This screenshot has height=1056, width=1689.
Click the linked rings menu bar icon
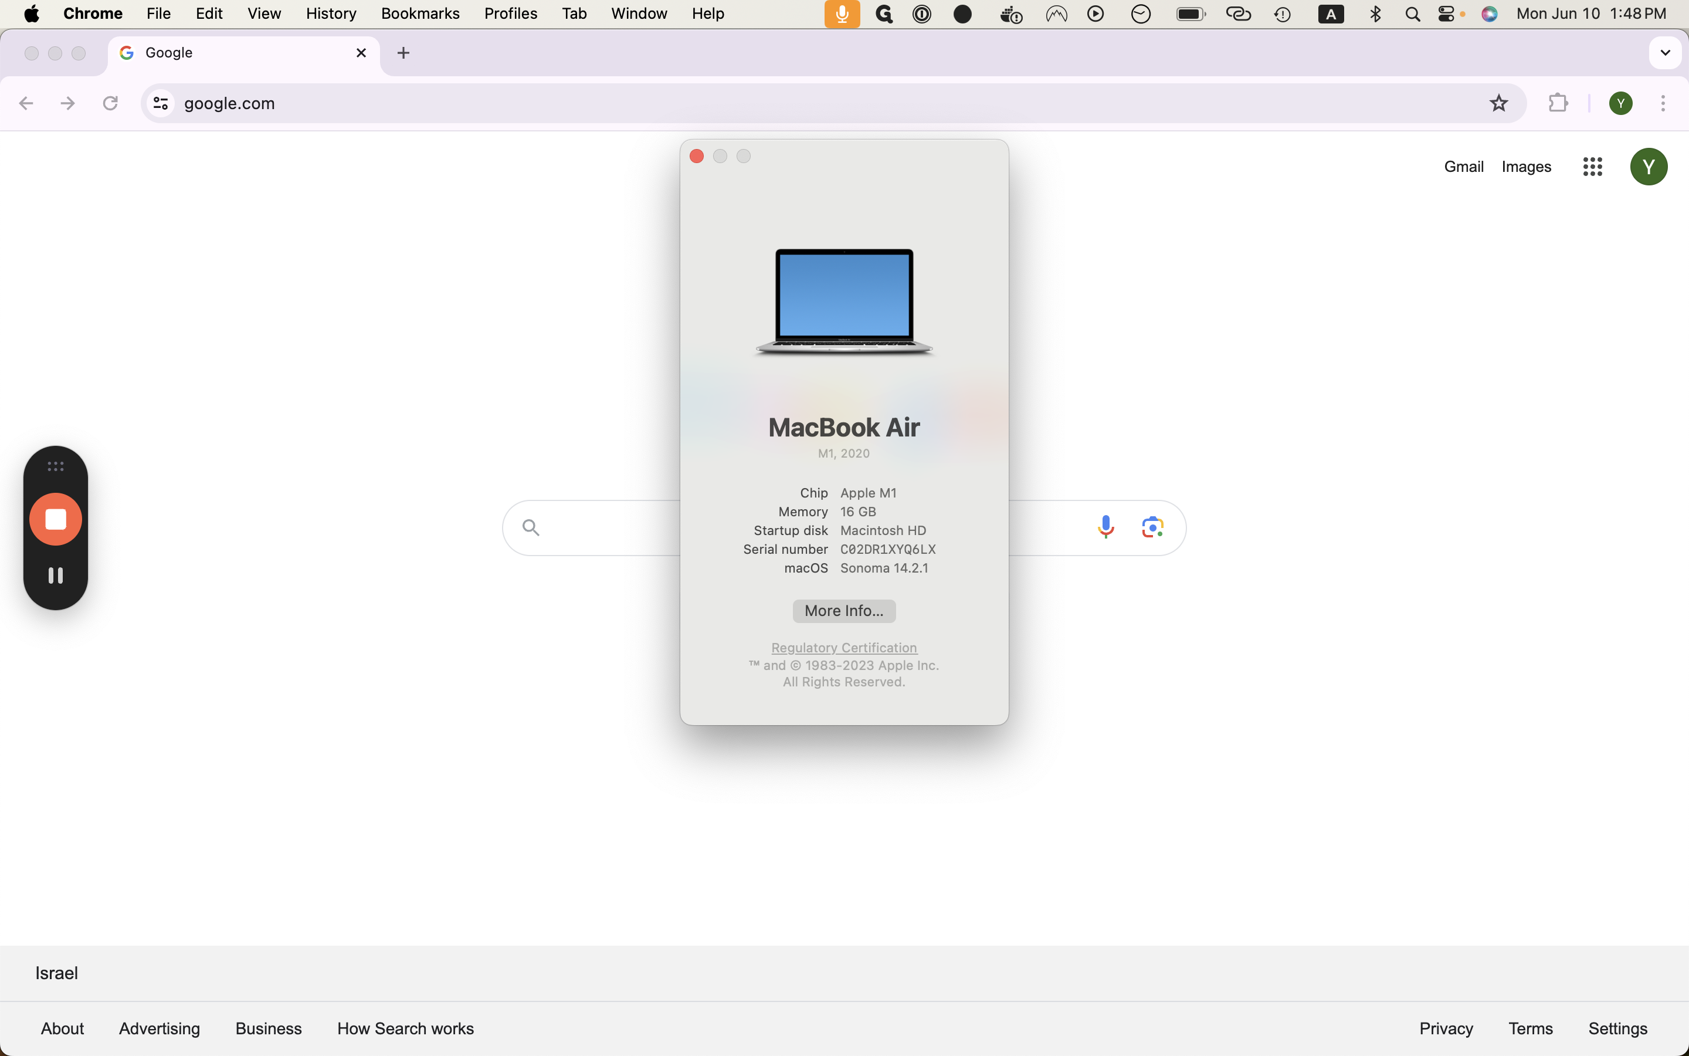tap(1238, 14)
